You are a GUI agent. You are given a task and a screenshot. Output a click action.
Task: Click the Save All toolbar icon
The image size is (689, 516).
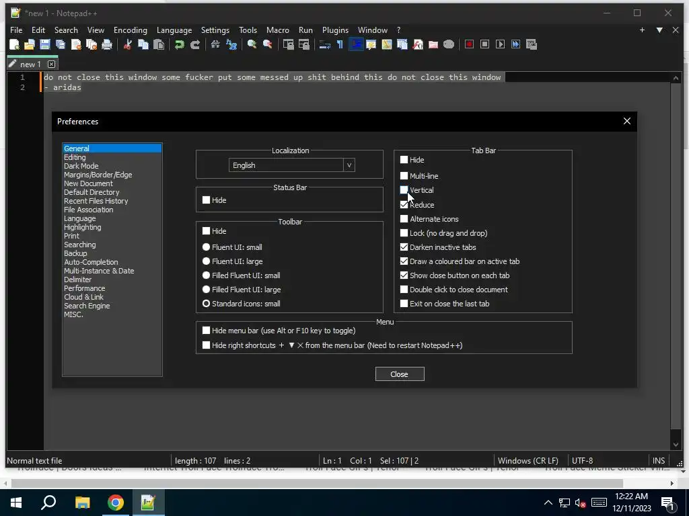pyautogui.click(x=60, y=44)
